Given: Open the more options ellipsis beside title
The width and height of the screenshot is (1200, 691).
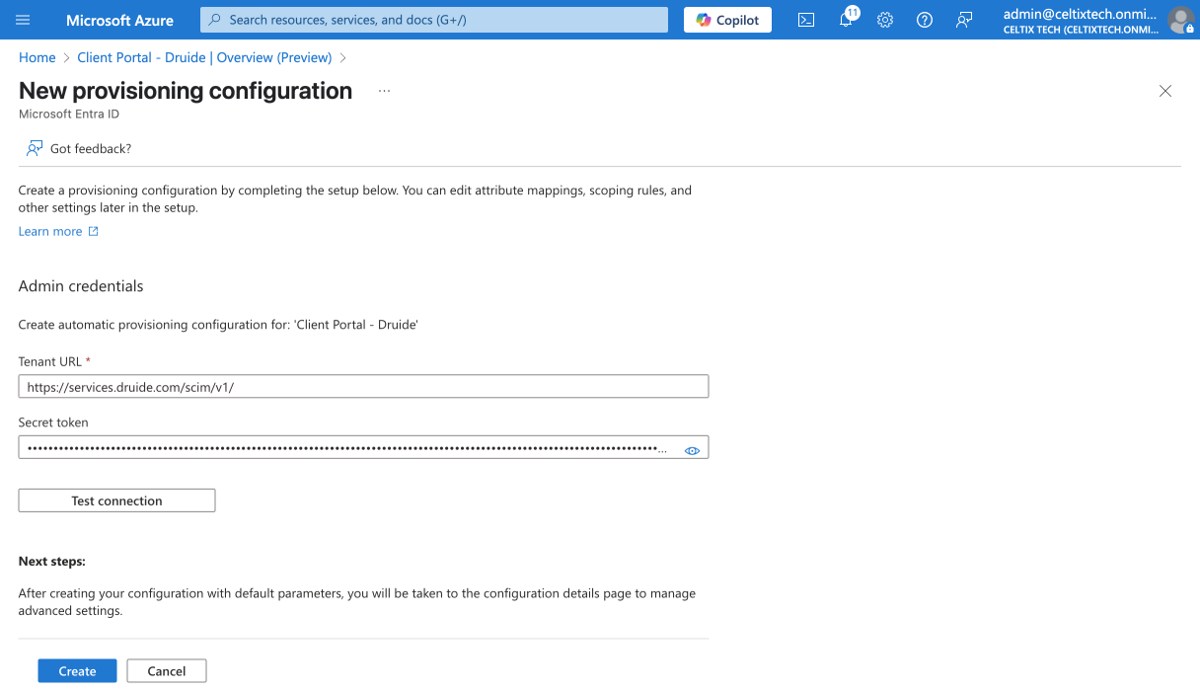Looking at the screenshot, I should [384, 91].
